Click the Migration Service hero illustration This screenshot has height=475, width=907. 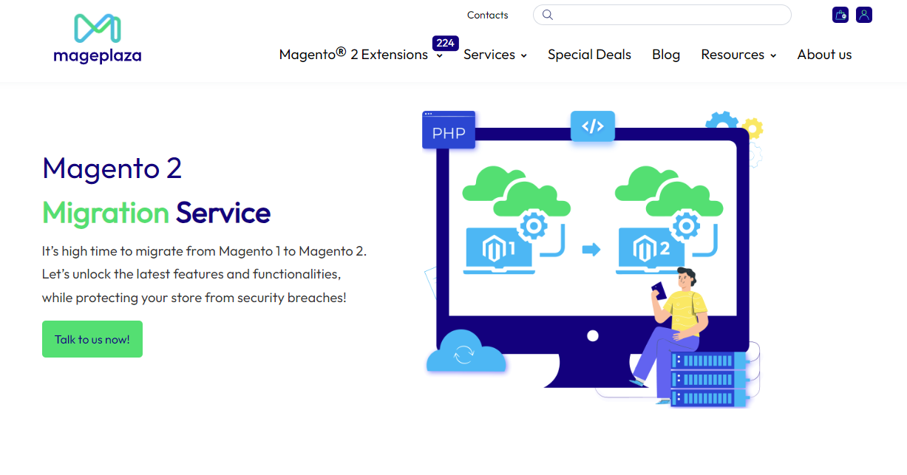pos(594,259)
